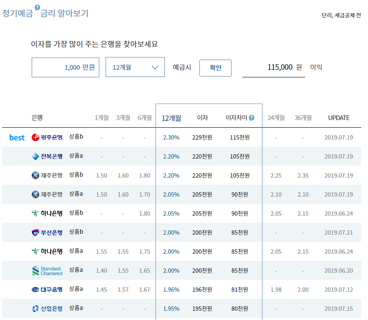Click the 2019.07.15 update date
The width and height of the screenshot is (368, 320).
(x=339, y=309)
